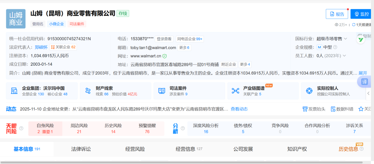This screenshot has height=164, width=374.
Task: Click the refresh icon next to 1天前更新
Action: [354, 25]
